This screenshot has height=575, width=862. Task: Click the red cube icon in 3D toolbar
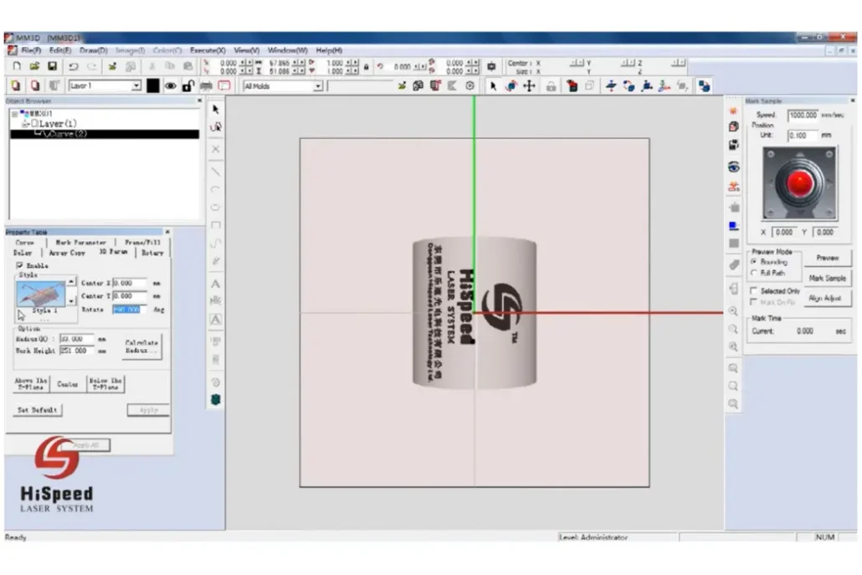tap(572, 85)
